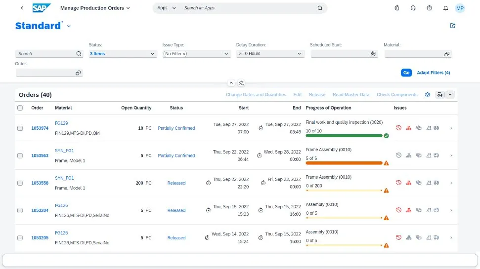Open table settings gear icon
The image size is (480, 269).
pyautogui.click(x=428, y=95)
